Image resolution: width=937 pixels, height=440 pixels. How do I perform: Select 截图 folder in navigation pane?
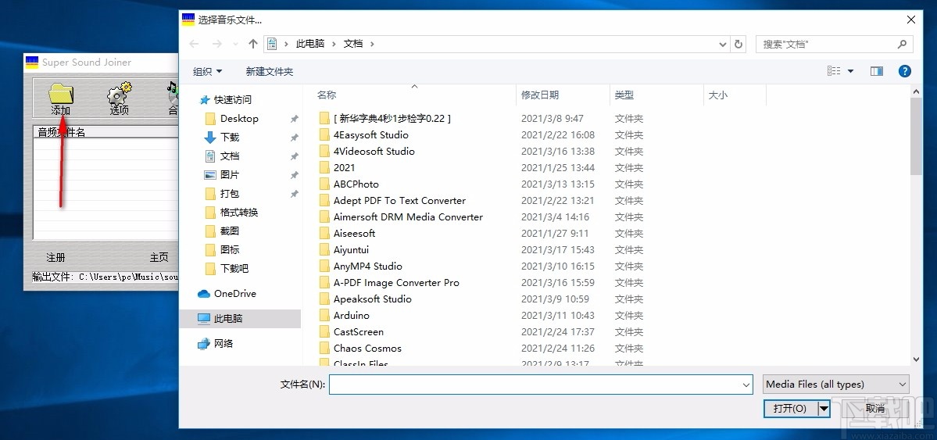(x=230, y=231)
